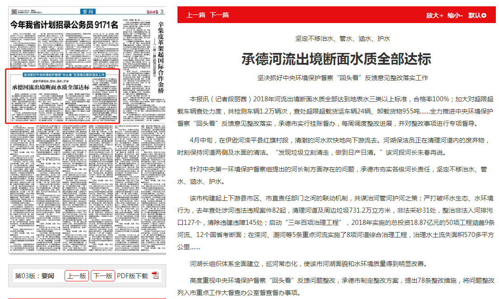Click the Hebei Daily masthead logo

pos(149,11)
